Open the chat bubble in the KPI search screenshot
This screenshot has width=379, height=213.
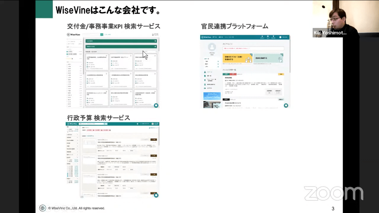[156, 106]
